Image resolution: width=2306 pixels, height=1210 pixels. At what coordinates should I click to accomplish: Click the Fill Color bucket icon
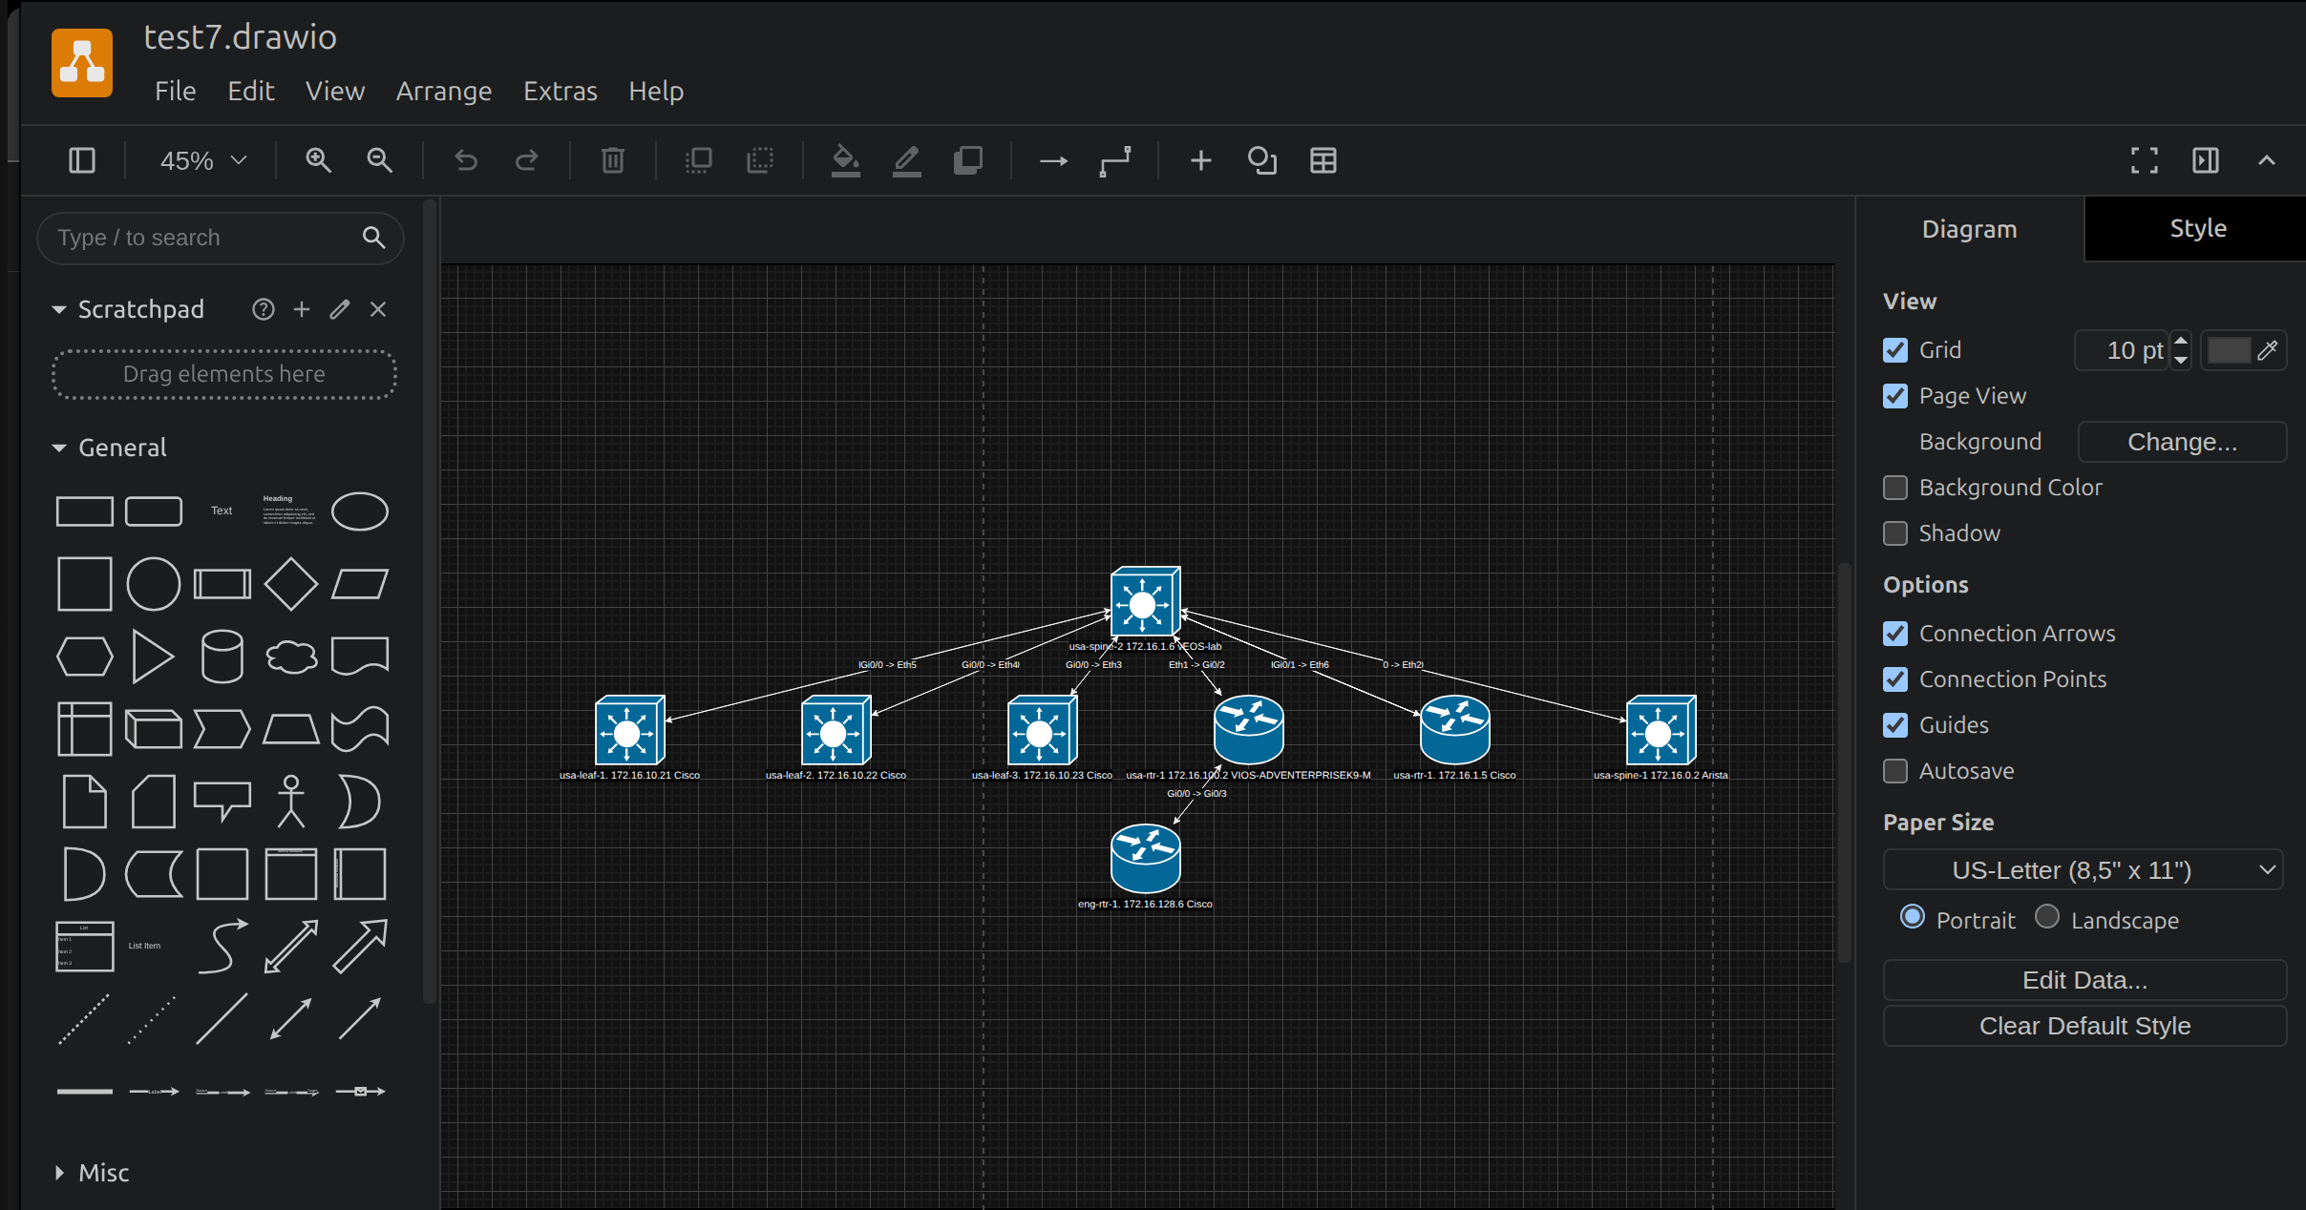pos(845,160)
